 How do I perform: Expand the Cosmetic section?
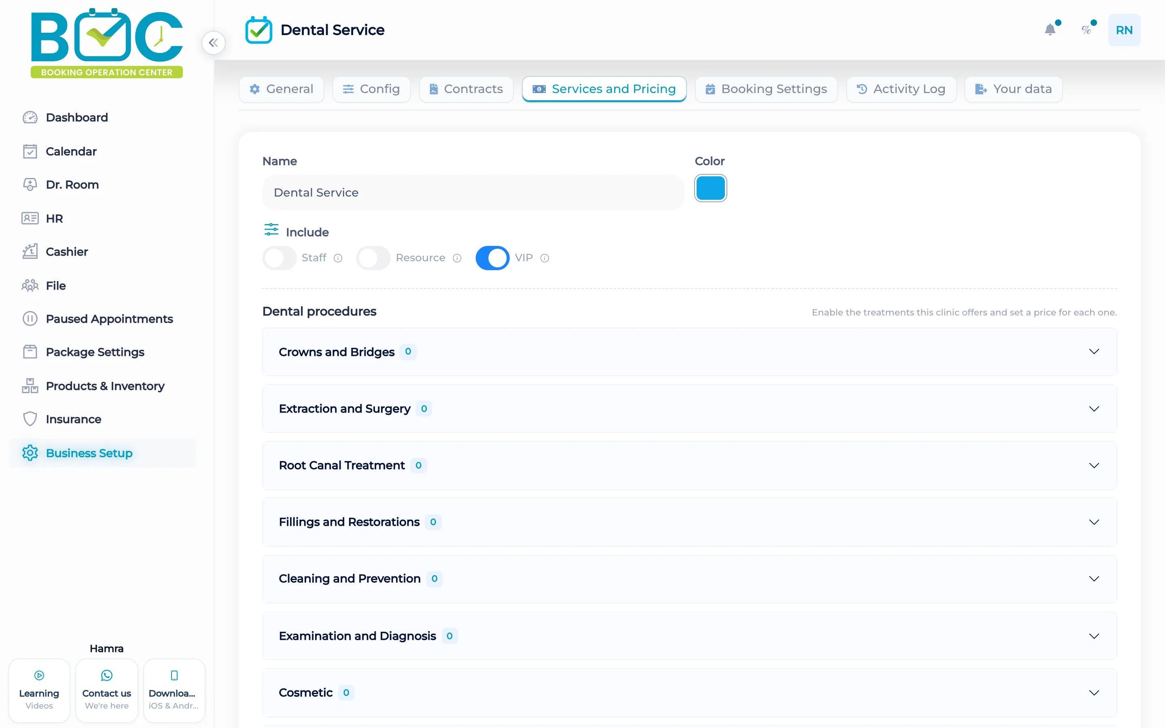[x=689, y=693]
